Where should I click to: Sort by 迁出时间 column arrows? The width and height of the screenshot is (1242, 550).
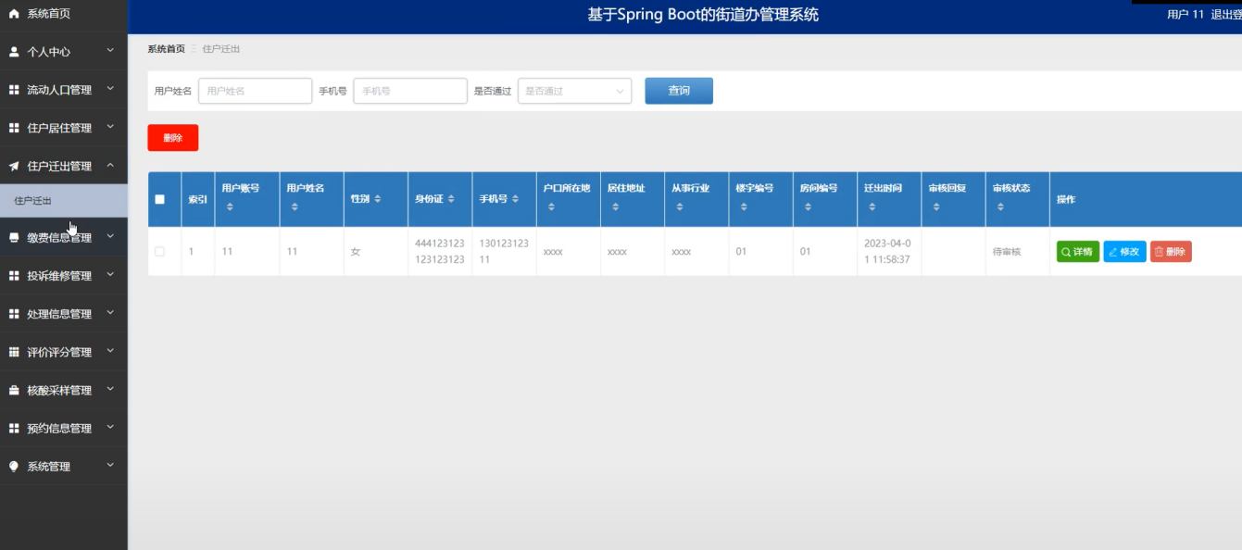pos(872,207)
